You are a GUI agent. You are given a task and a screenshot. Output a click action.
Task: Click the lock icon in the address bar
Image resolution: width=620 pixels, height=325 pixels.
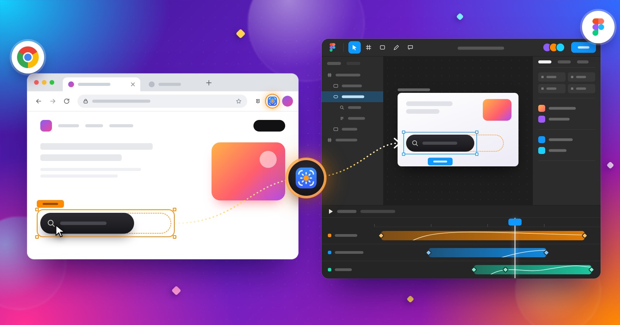(86, 101)
